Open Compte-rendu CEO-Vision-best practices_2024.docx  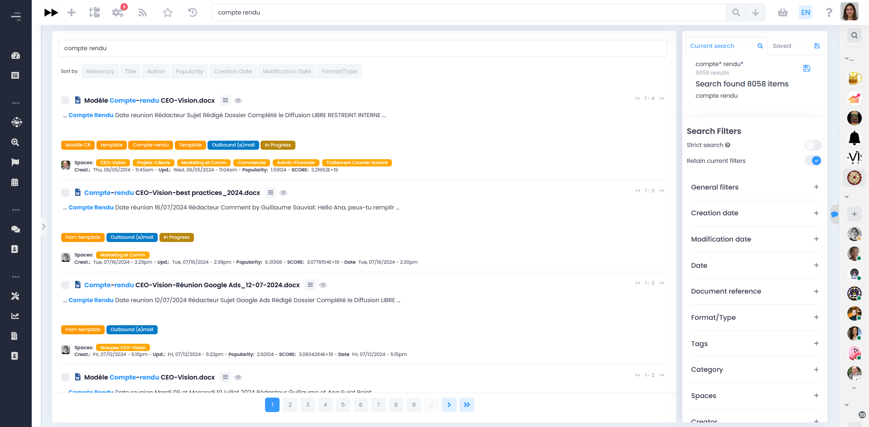(x=172, y=192)
